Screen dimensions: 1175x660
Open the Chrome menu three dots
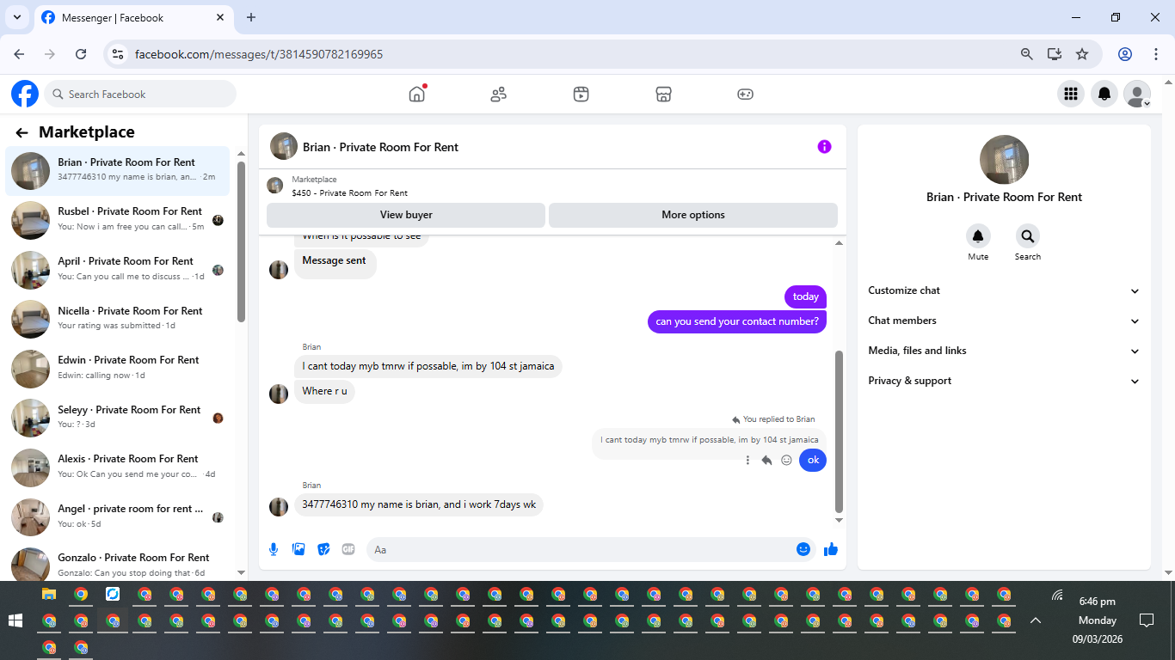coord(1156,54)
